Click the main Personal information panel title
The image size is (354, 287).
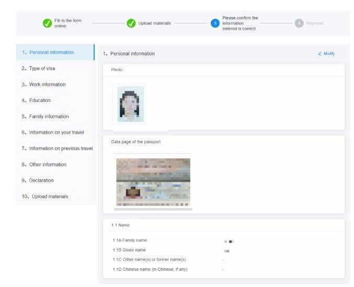pyautogui.click(x=129, y=54)
